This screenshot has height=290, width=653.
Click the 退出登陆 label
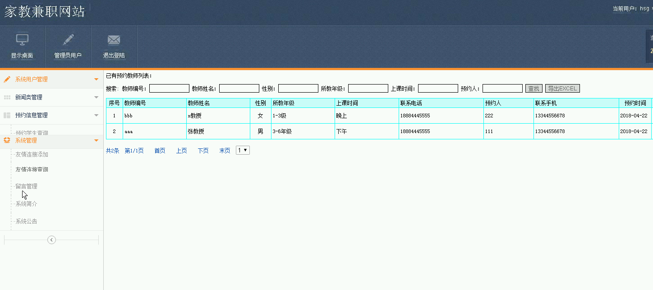pyautogui.click(x=114, y=55)
